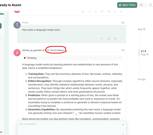Open the EN language dropdown
The height and width of the screenshot is (135, 153).
142,5
